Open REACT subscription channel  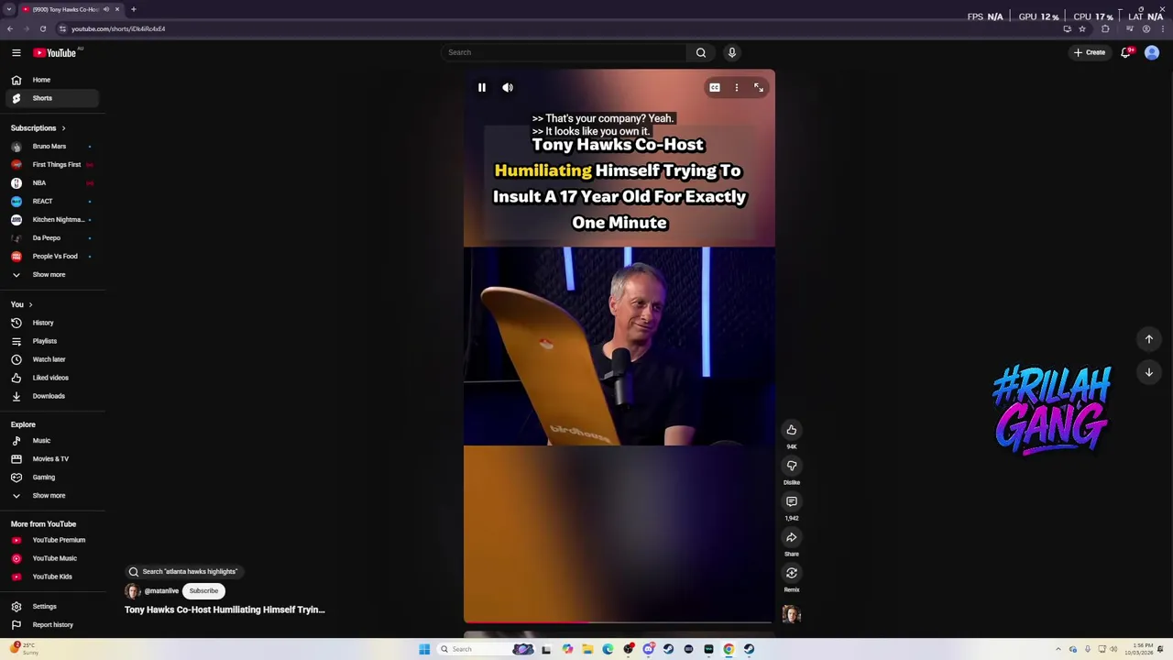[x=52, y=202]
